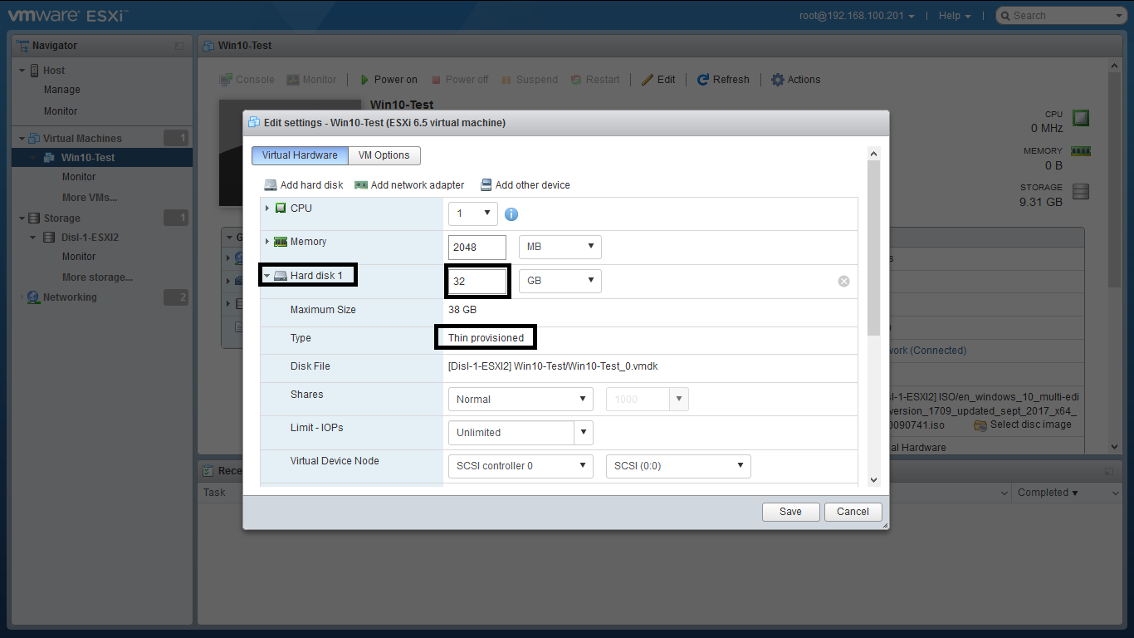Click the dialog's vertical scrollbar down arrow
The image size is (1134, 638).
coord(873,479)
